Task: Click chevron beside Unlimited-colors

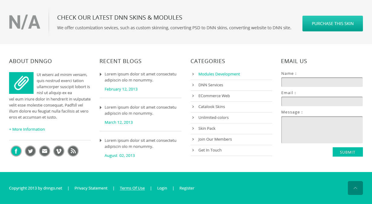Action: click(193, 117)
